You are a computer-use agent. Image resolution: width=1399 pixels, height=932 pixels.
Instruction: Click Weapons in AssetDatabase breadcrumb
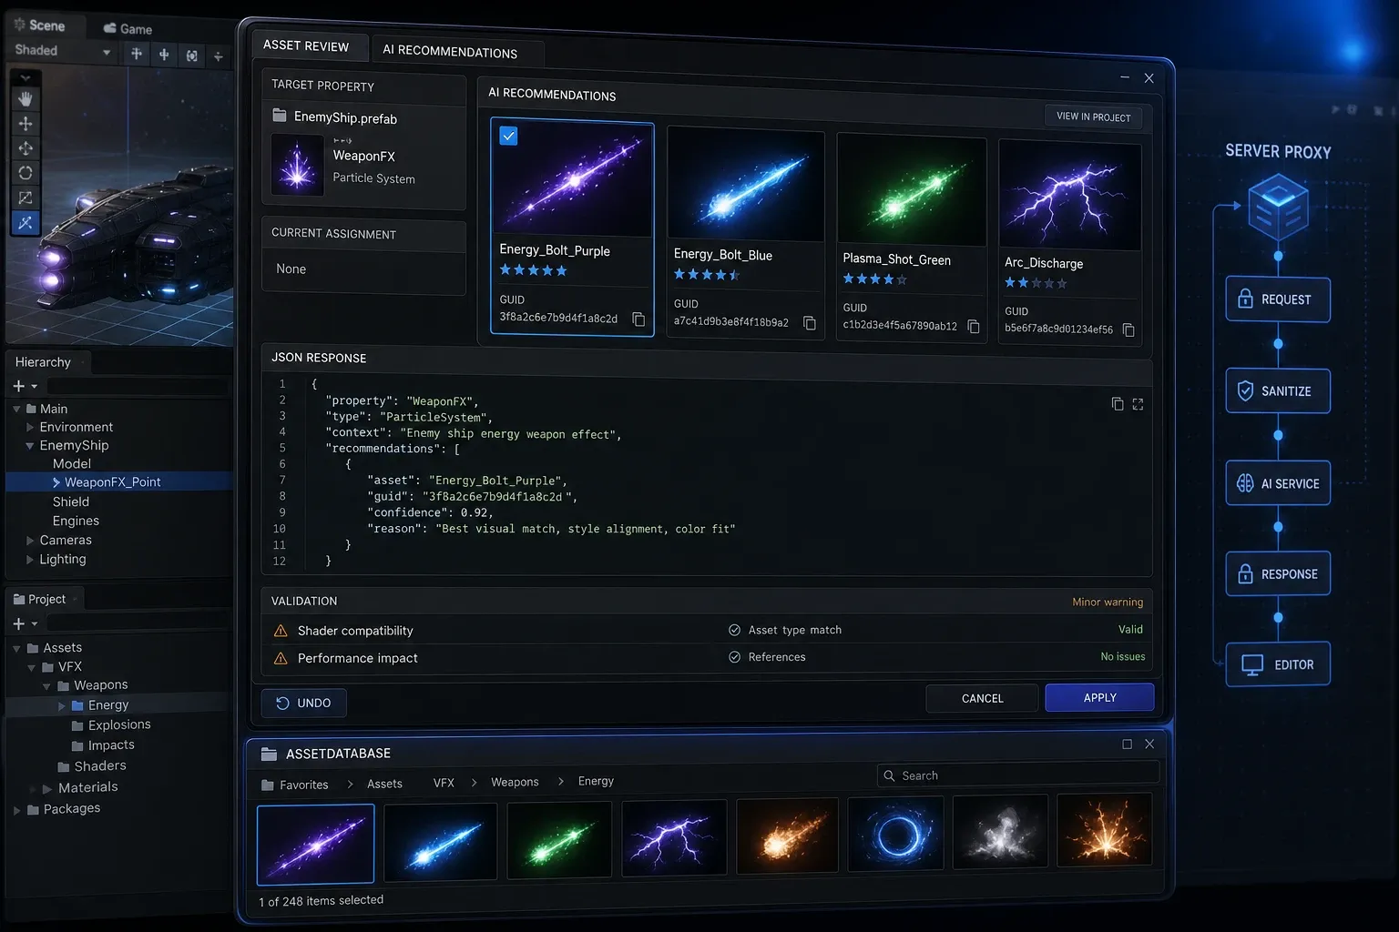[515, 782]
